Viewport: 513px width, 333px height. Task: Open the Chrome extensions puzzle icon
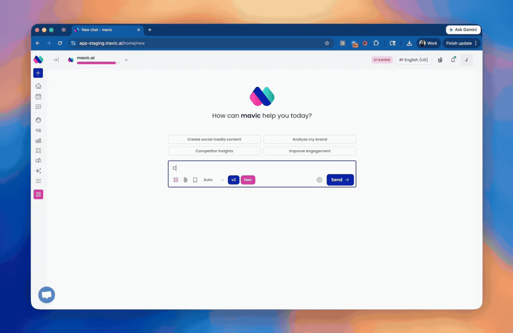(376, 43)
